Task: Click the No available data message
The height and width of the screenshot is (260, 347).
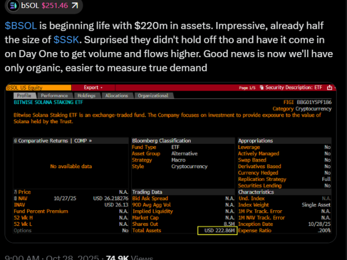Action: 71,166
